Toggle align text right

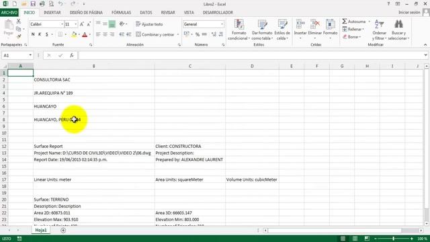point(112,34)
